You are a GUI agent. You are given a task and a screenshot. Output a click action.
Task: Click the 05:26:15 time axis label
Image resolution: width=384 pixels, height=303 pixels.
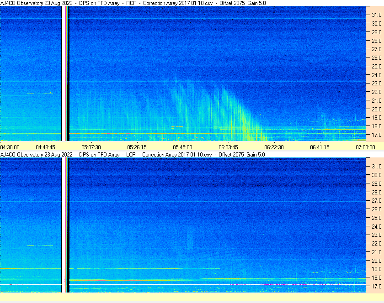coord(137,147)
